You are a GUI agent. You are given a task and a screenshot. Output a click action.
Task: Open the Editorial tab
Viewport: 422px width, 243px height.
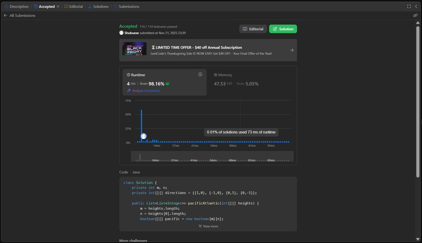coord(73,6)
